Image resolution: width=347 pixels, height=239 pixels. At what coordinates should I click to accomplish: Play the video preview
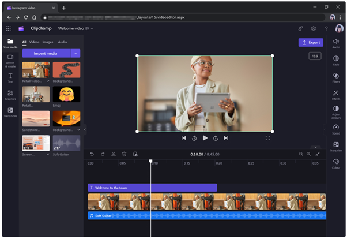205,138
